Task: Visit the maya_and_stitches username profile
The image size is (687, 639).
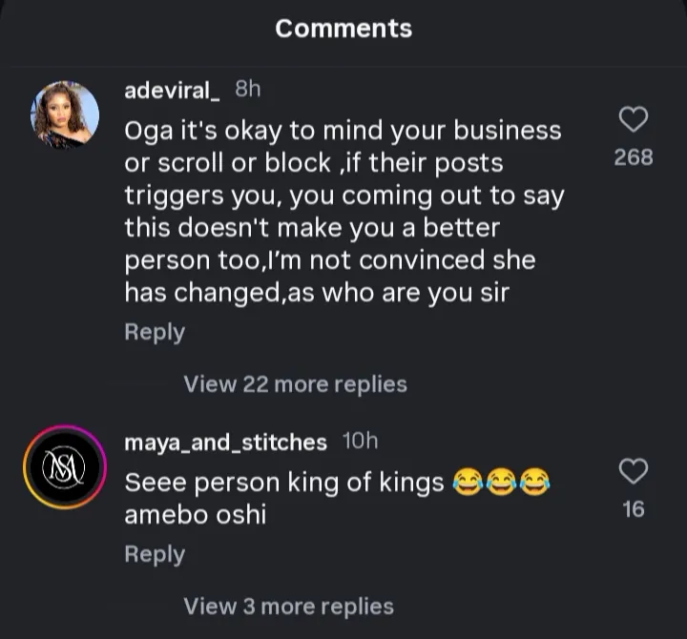Action: (x=225, y=442)
